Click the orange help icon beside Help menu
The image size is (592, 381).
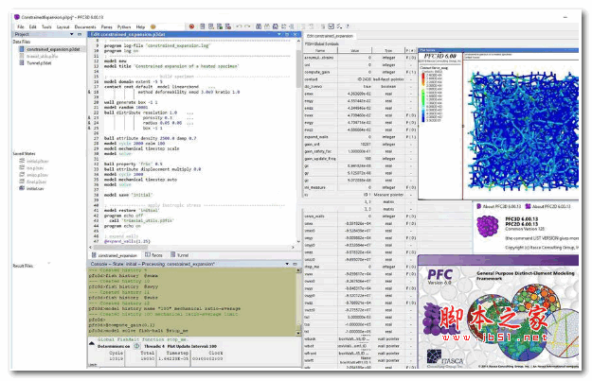point(154,26)
